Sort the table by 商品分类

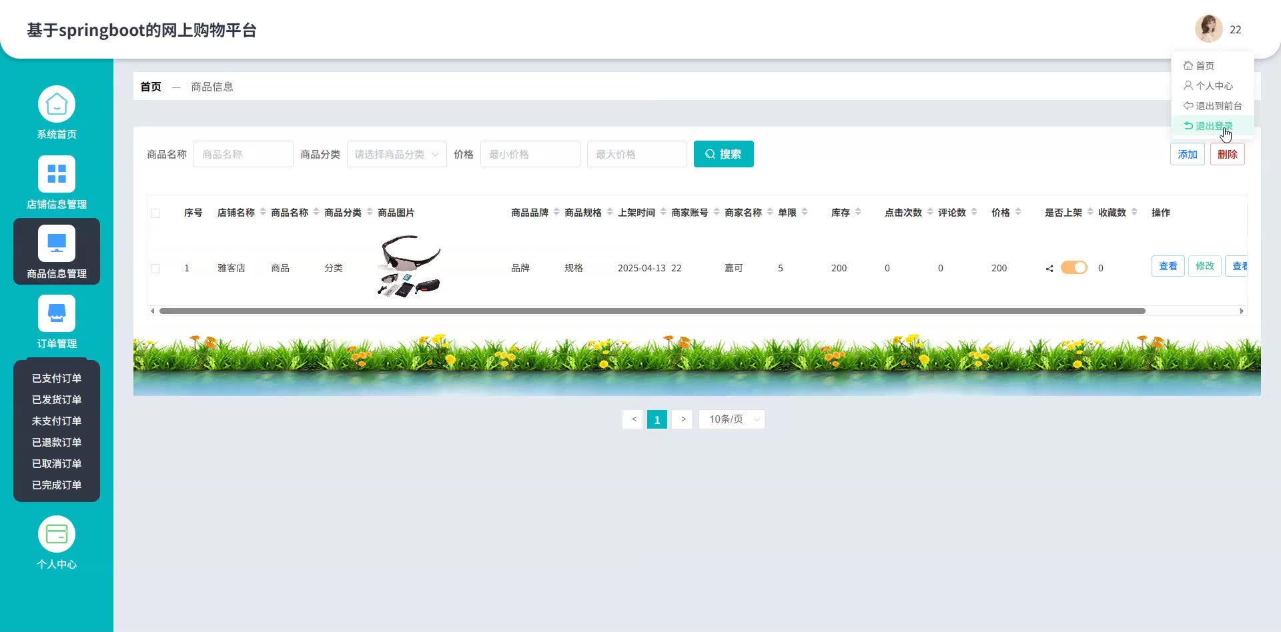[370, 212]
